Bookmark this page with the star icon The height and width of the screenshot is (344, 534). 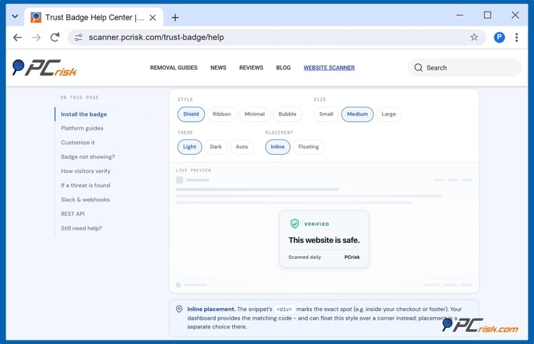coord(474,37)
